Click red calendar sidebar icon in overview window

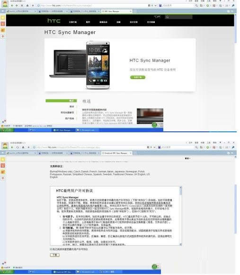coord(3,24)
